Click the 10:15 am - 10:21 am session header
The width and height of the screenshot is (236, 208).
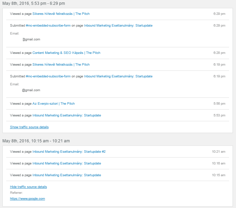[36, 141]
